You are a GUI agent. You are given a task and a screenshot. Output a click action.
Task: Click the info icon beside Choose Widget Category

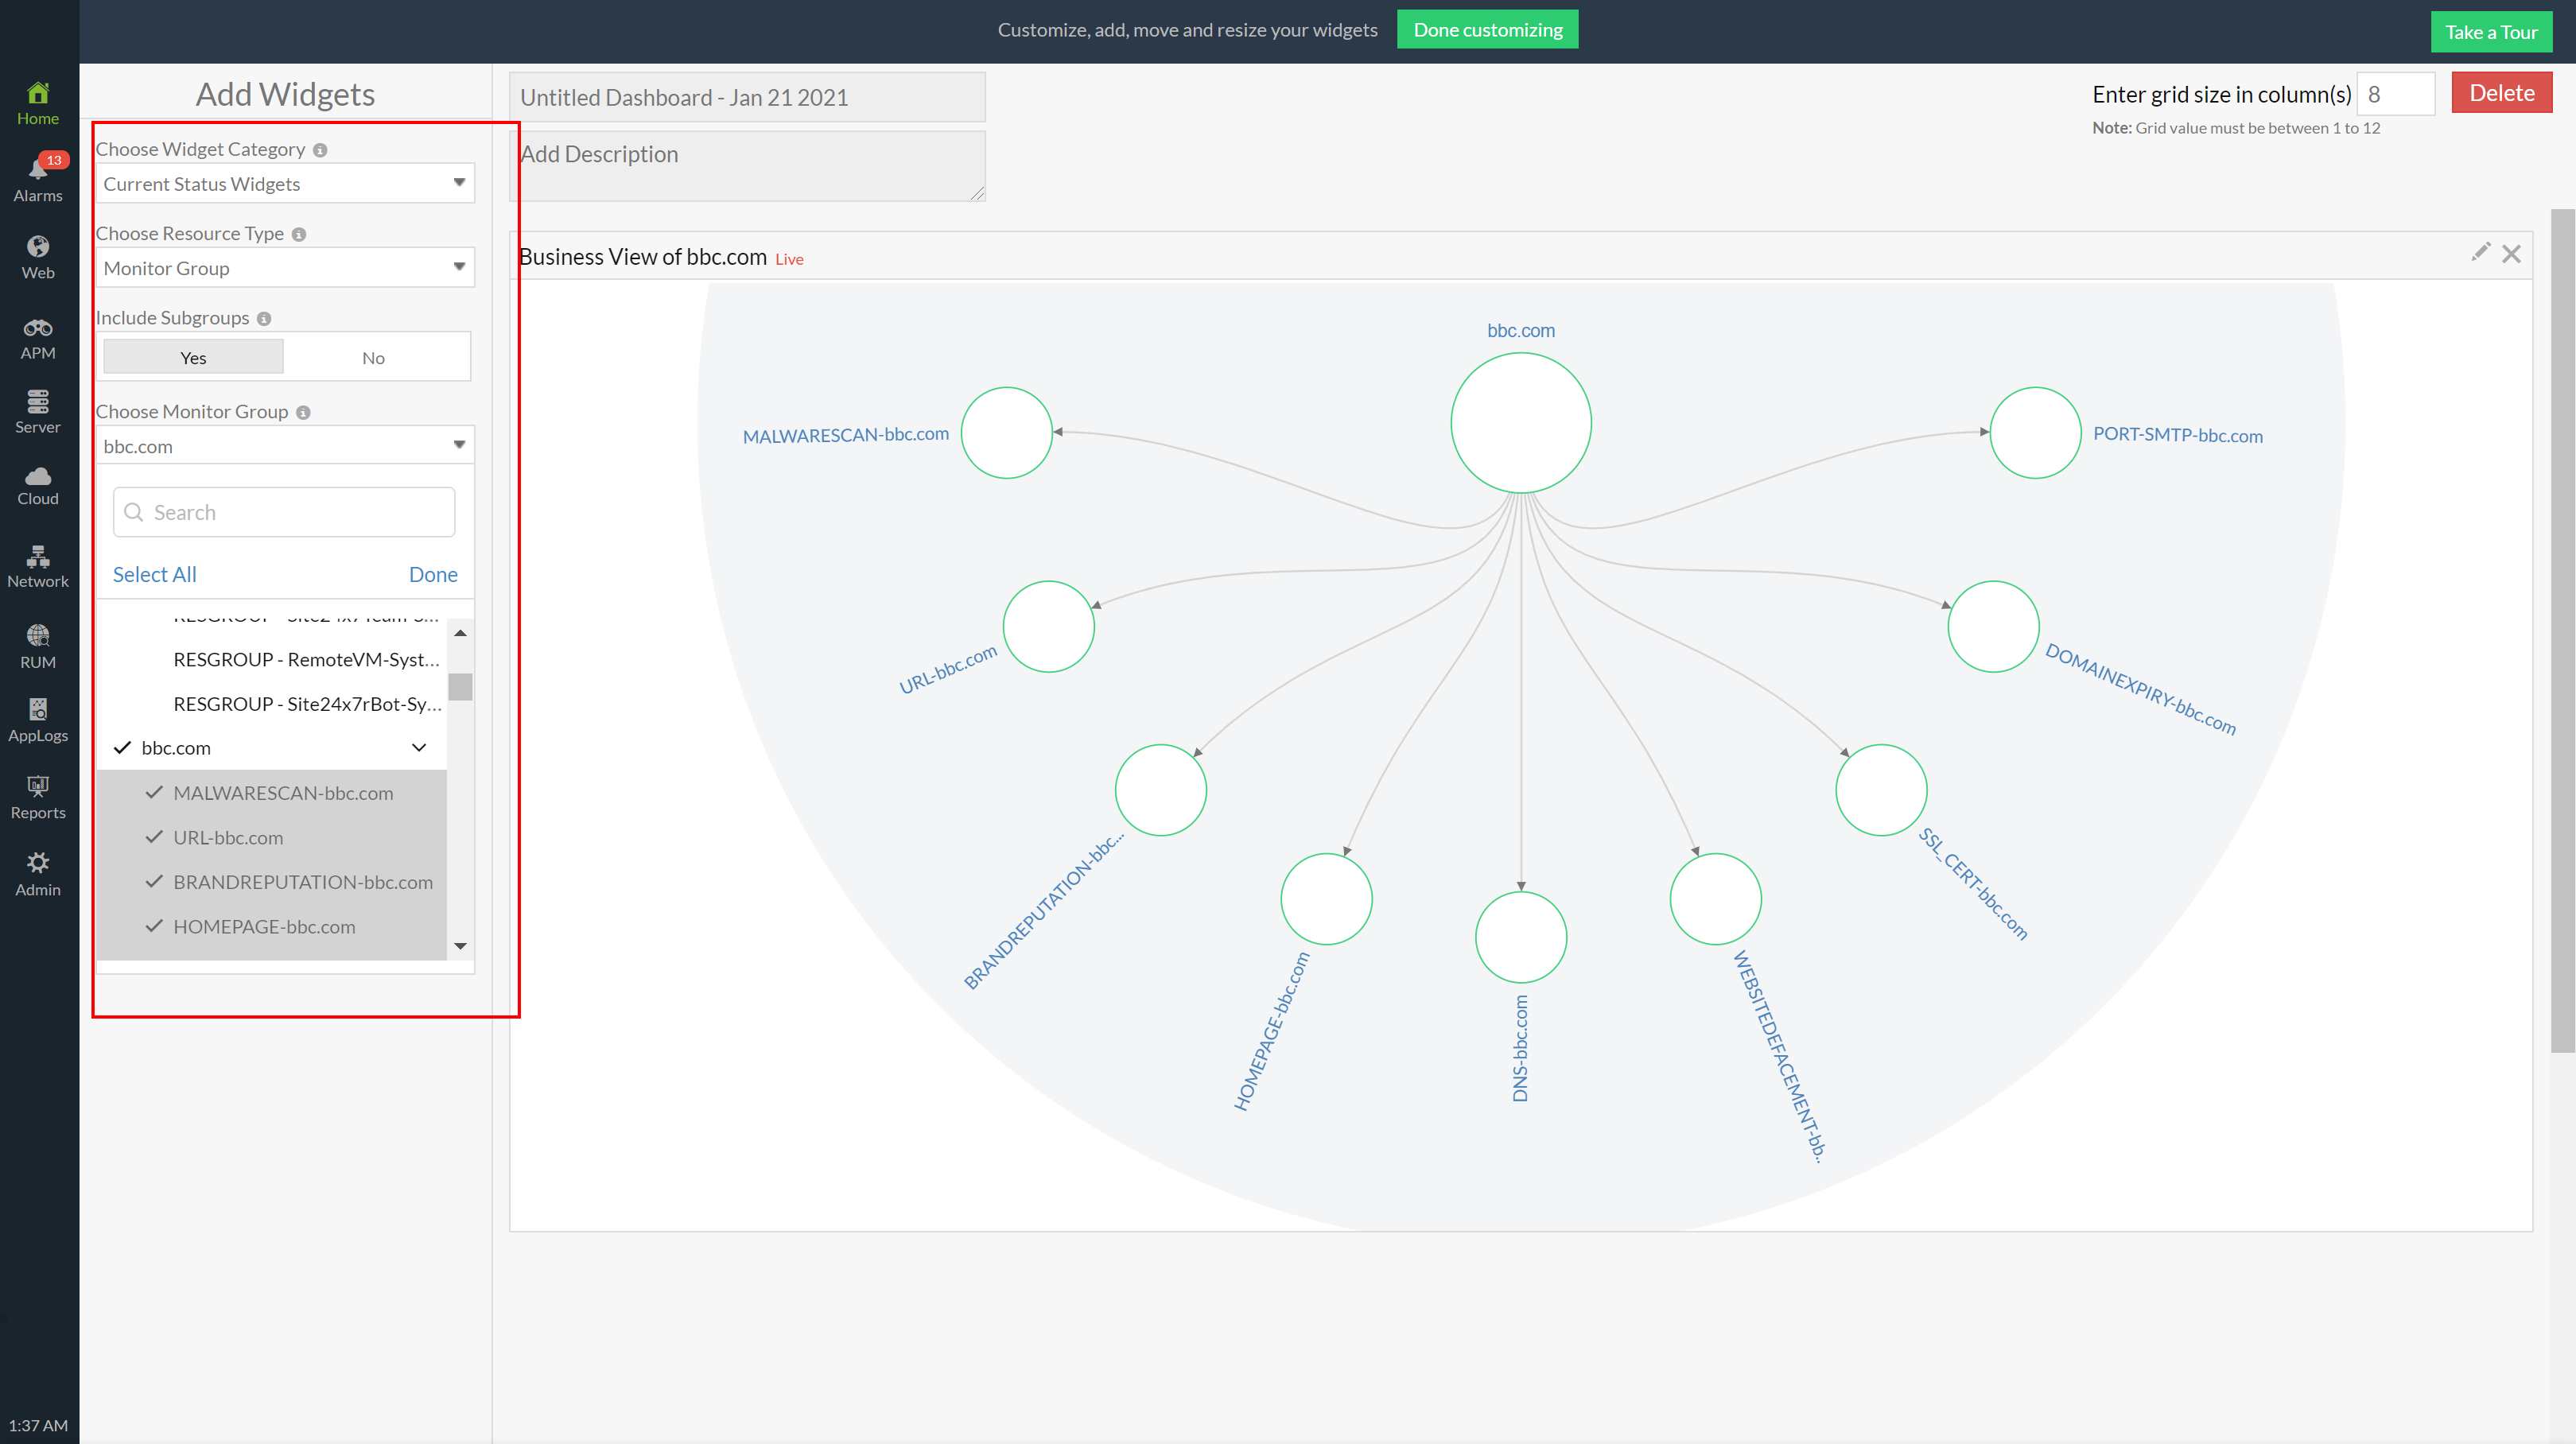[320, 150]
